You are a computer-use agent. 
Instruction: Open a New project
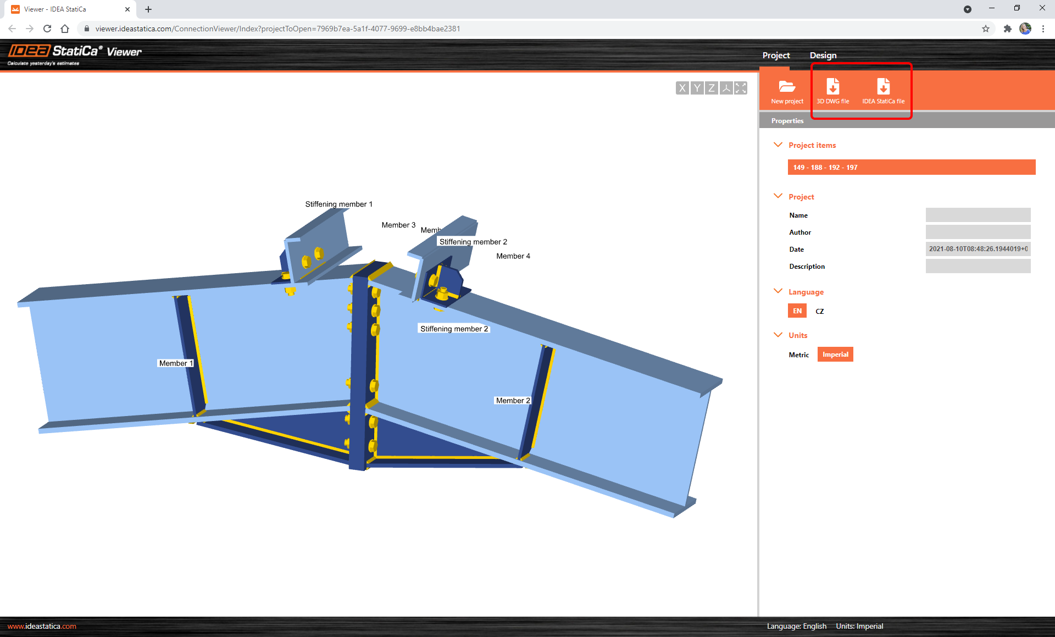coord(787,90)
